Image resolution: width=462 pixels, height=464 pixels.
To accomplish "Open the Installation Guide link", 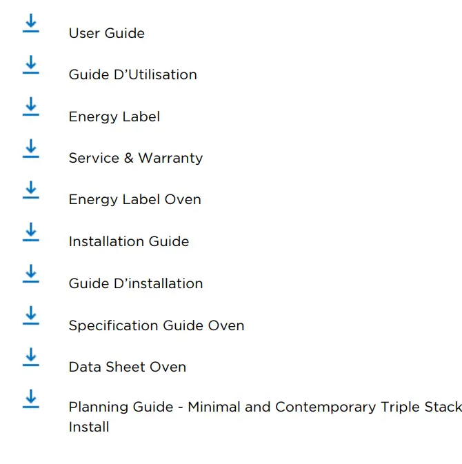I will tap(128, 241).
